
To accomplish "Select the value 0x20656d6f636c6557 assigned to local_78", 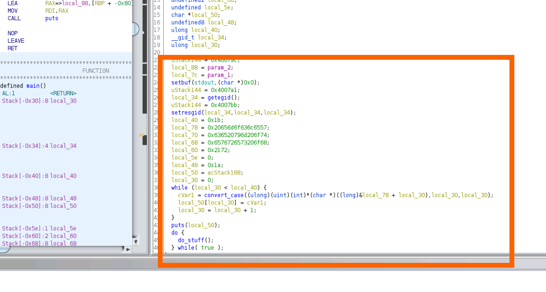I will pyautogui.click(x=238, y=128).
